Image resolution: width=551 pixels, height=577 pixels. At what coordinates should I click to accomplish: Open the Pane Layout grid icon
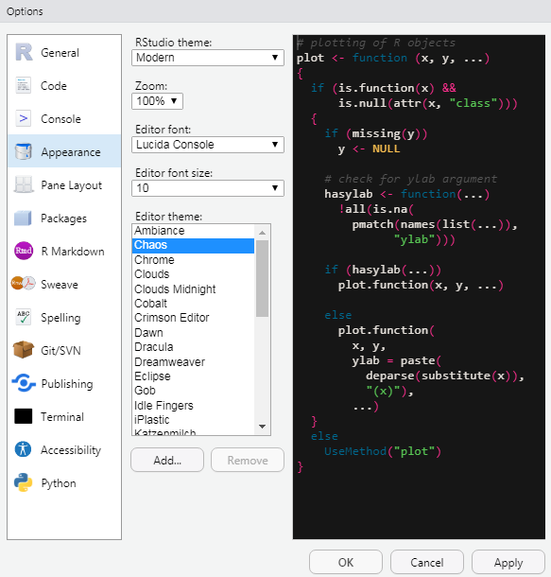coord(24,184)
